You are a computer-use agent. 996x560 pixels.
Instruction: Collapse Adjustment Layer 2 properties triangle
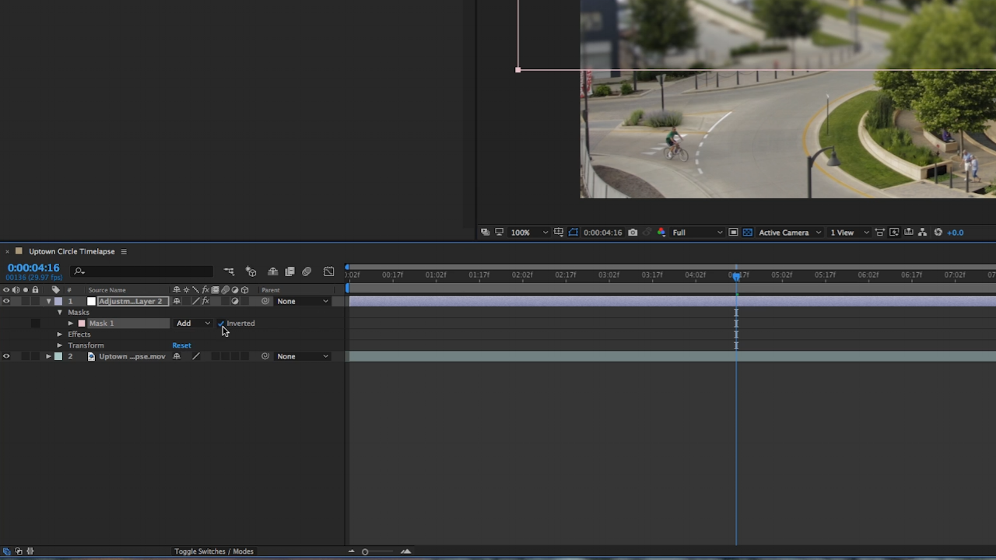point(48,301)
